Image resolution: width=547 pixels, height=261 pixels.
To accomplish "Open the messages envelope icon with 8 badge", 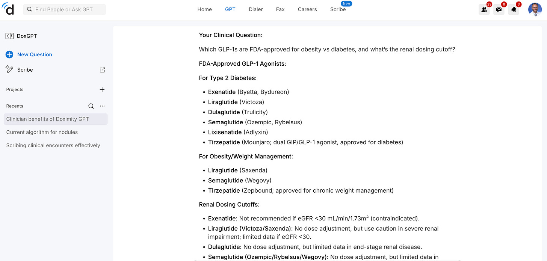I will (499, 10).
